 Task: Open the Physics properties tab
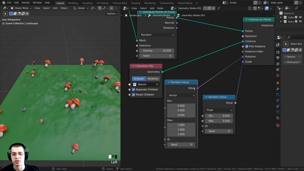277,100
